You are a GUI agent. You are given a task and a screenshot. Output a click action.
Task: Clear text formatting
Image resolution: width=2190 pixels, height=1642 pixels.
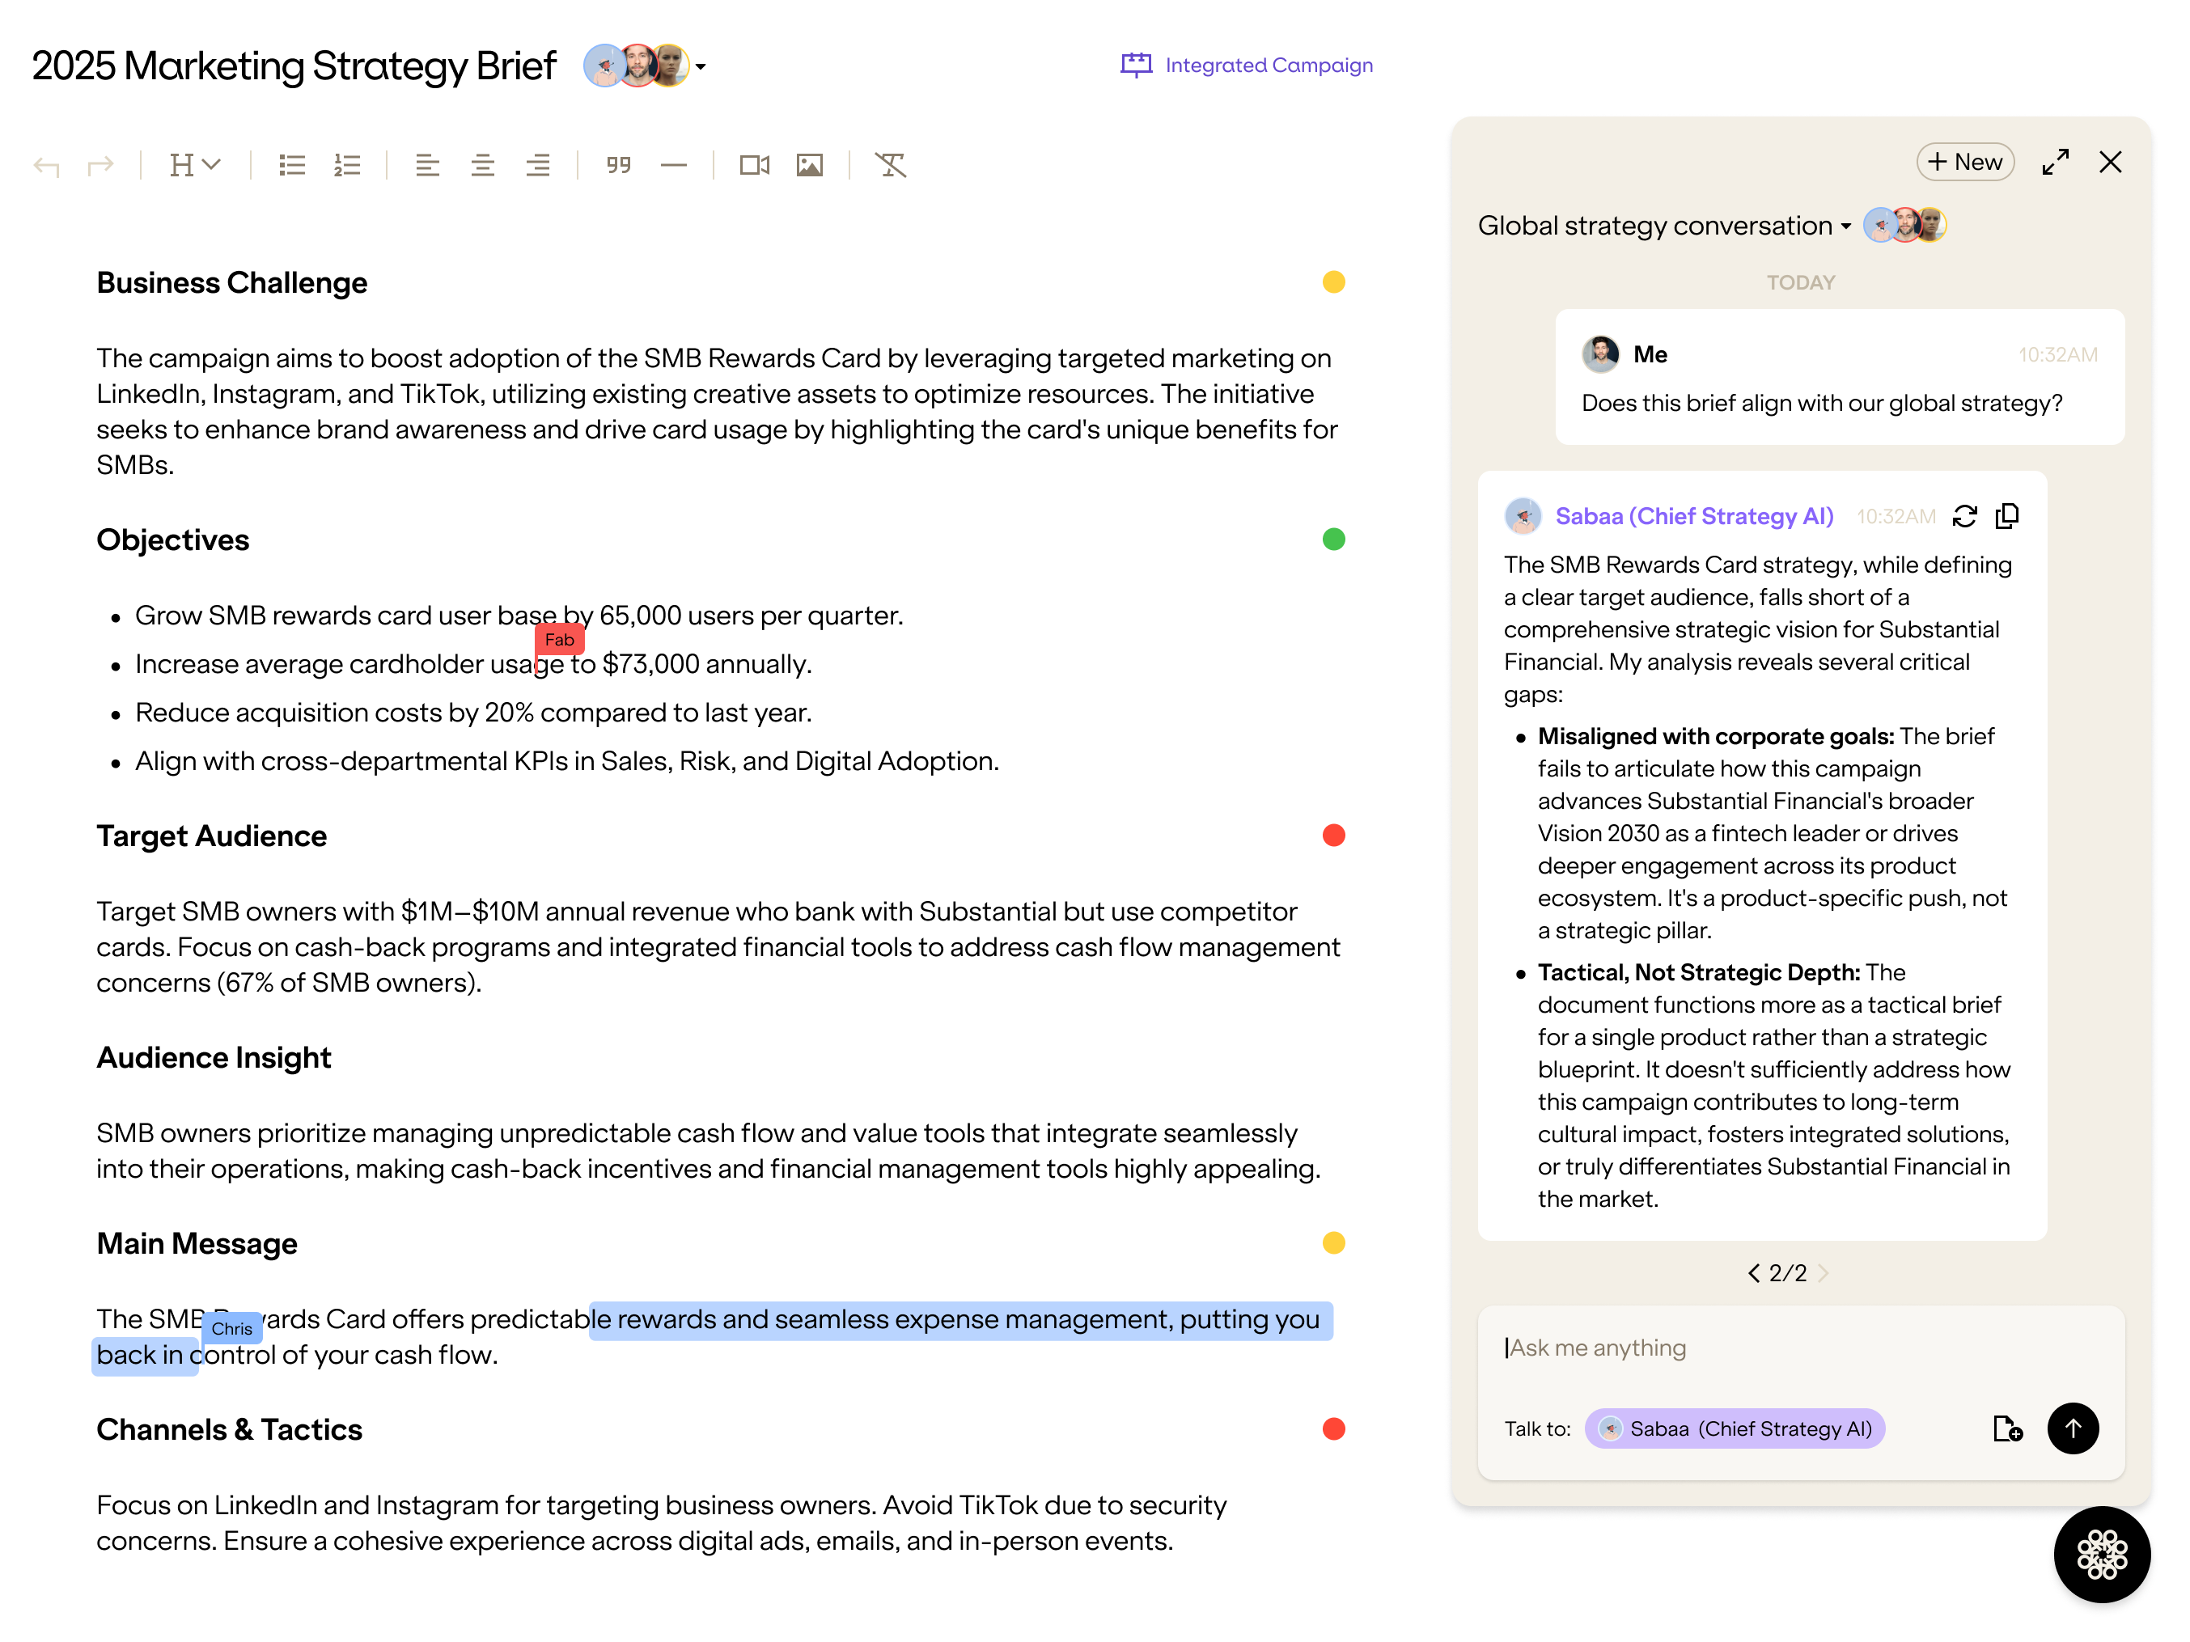[x=890, y=165]
